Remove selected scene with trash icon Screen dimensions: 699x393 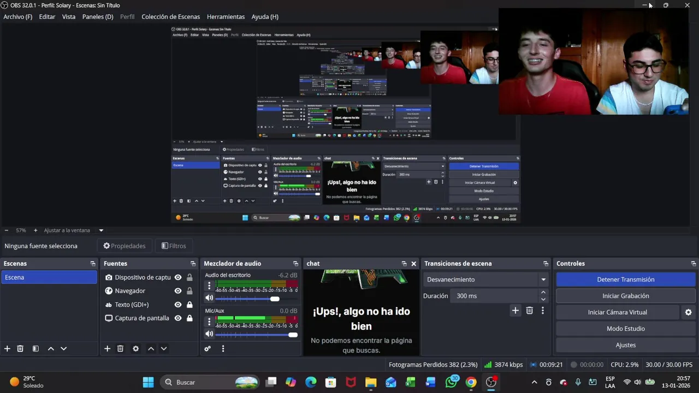(20, 349)
